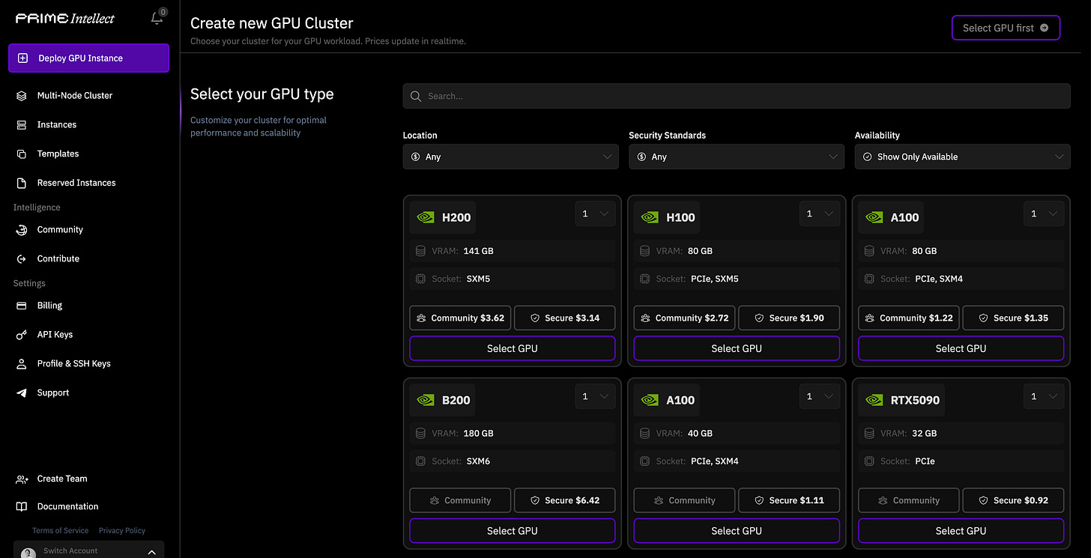Viewport: 1091px width, 558px height.
Task: Open A100 80 GB GPU count dropdown
Action: click(1044, 213)
